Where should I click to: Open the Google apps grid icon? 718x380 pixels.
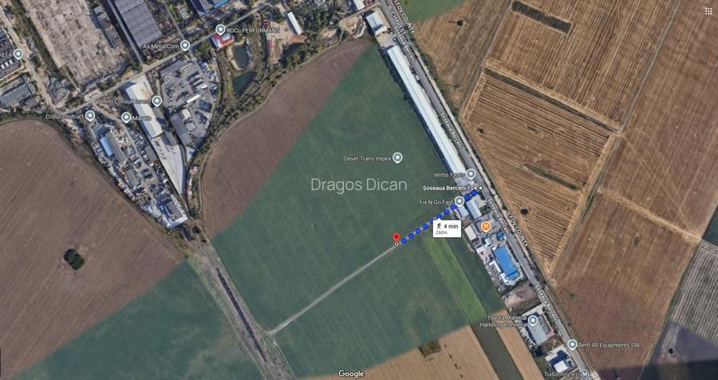click(708, 11)
